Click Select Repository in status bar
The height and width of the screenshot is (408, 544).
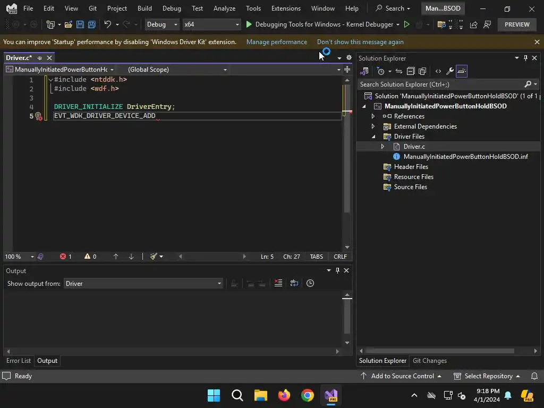(487, 376)
